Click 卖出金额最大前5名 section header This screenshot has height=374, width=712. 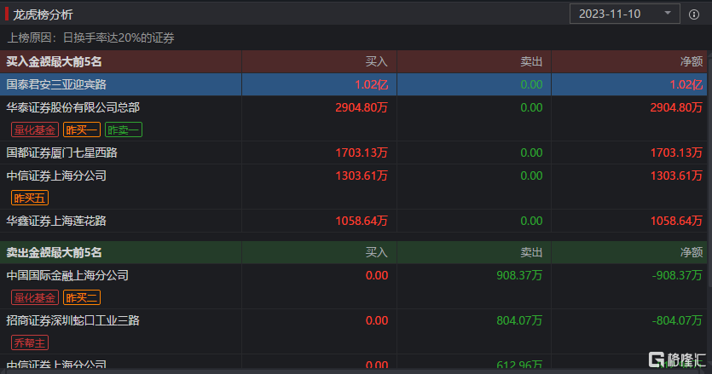[x=54, y=252]
